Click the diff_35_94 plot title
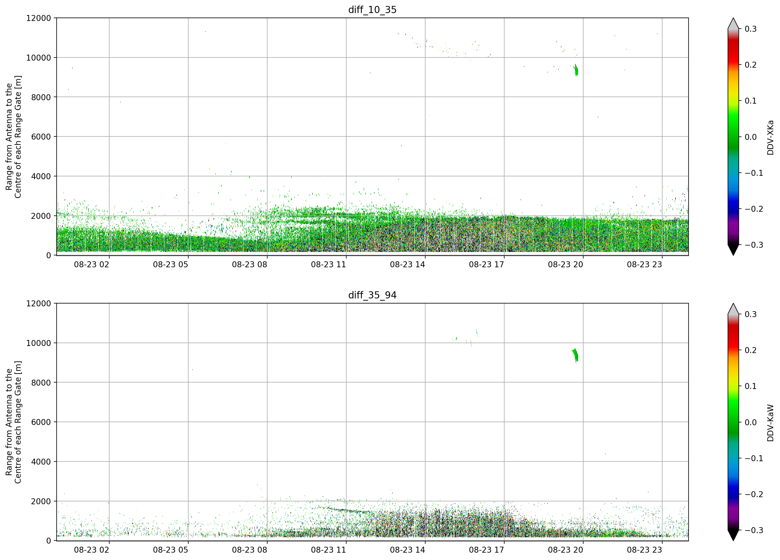The image size is (780, 560). click(373, 295)
